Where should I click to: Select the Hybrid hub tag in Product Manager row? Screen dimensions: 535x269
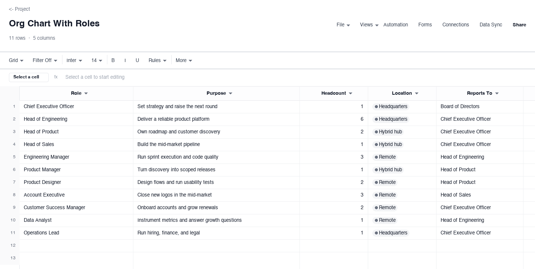[388, 170]
